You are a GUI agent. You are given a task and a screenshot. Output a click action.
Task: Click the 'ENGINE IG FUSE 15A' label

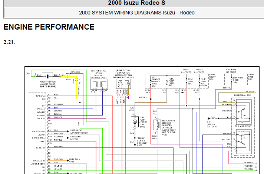(x=238, y=80)
